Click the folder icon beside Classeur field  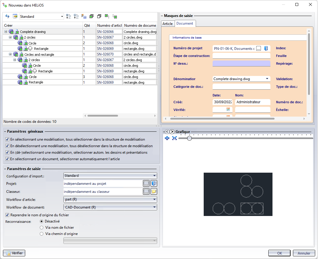(x=154, y=192)
